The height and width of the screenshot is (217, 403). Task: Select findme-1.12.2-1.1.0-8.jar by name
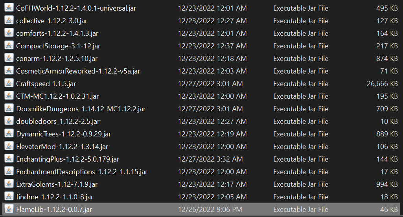point(55,197)
